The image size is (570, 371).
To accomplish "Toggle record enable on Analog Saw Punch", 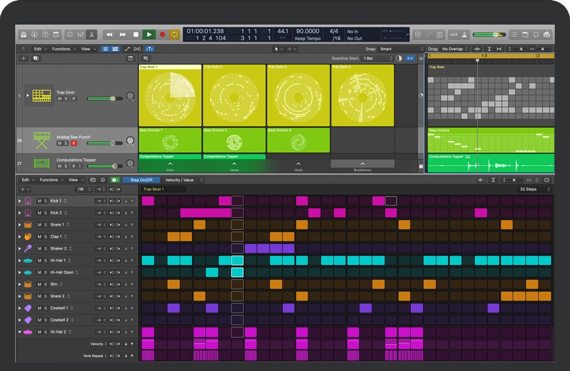I will pyautogui.click(x=74, y=143).
